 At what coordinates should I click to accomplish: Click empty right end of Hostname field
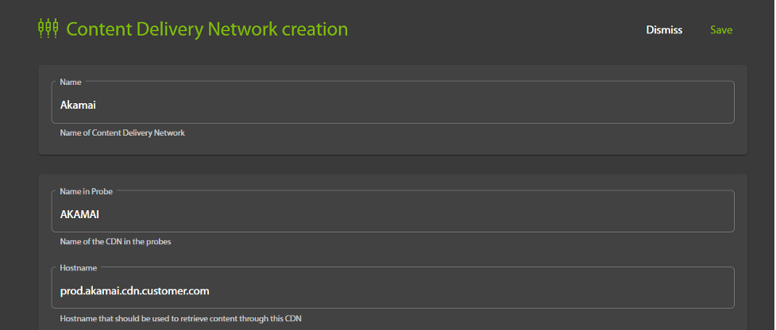(x=699, y=290)
